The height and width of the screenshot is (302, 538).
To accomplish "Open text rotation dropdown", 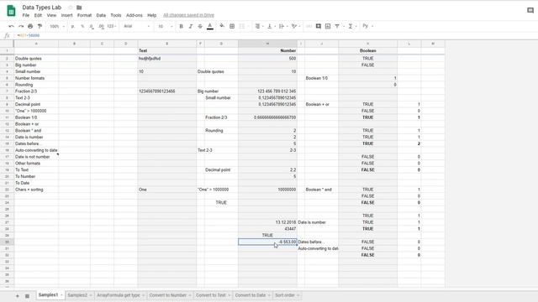I will click(295, 26).
